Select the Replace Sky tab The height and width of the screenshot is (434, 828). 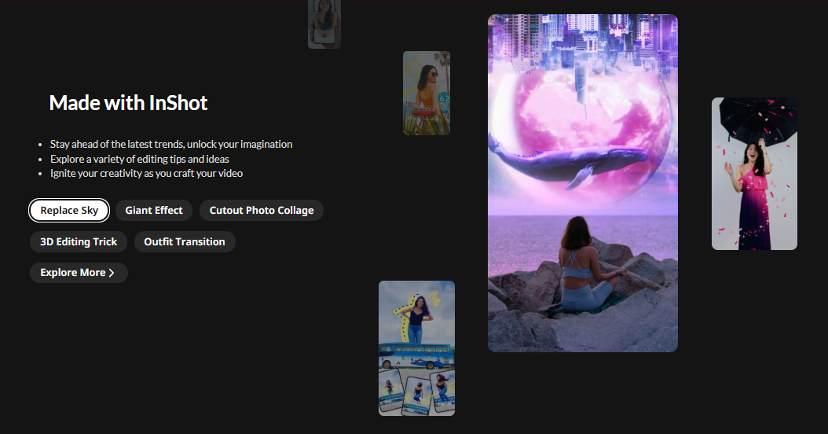pos(69,211)
